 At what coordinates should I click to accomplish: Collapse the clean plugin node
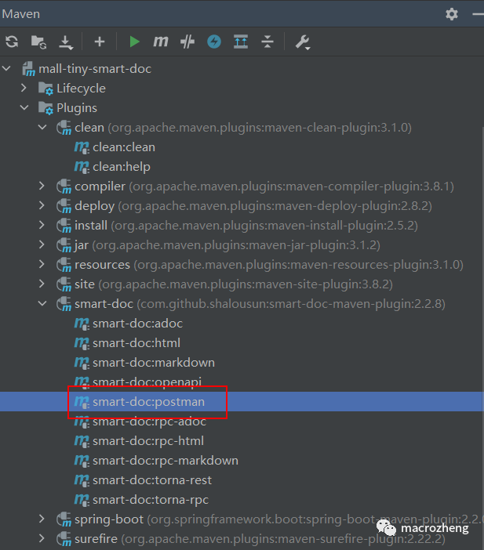tap(42, 128)
